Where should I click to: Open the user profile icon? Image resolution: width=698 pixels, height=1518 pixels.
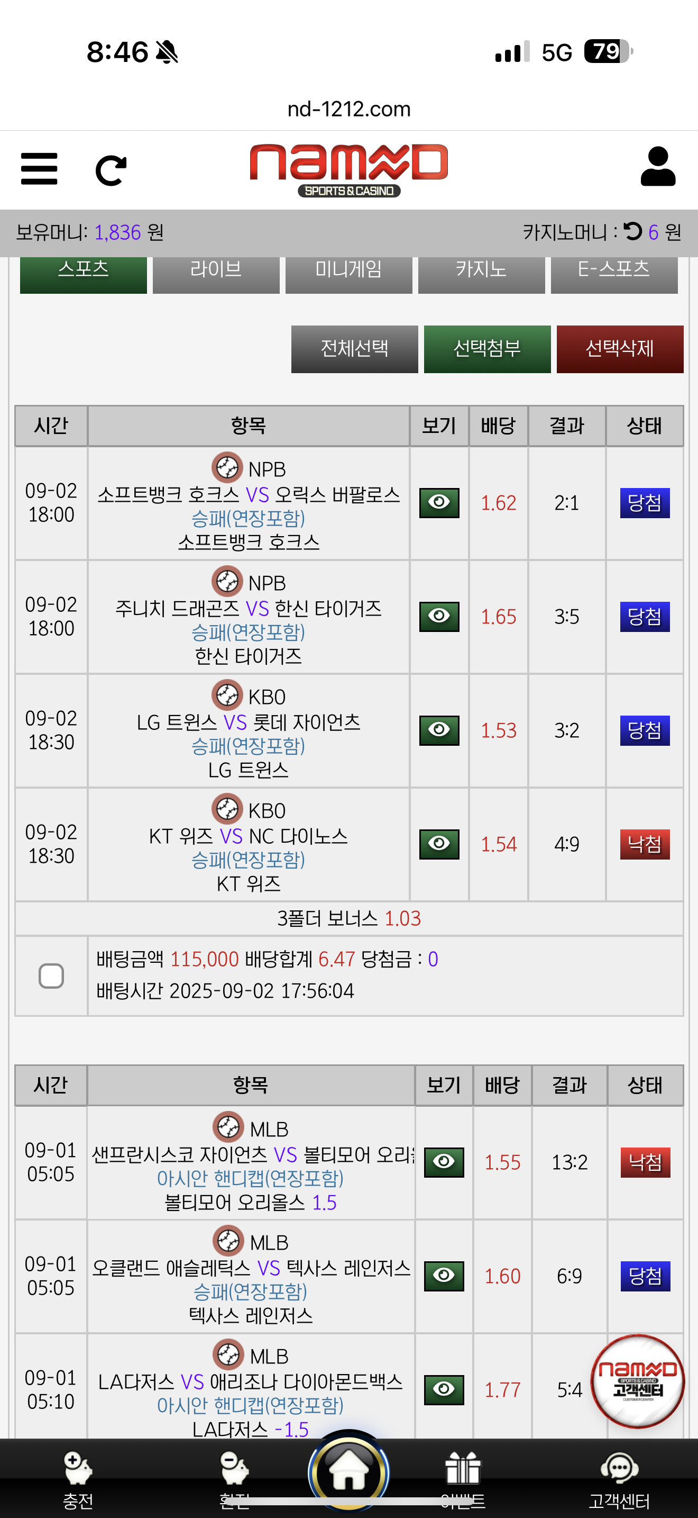[657, 167]
